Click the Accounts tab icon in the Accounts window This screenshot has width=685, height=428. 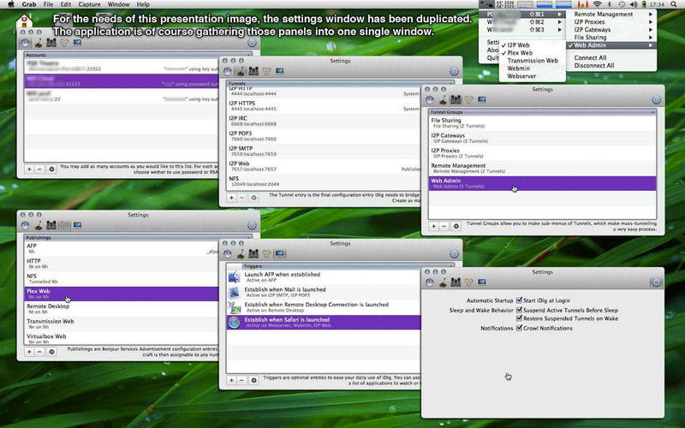(26, 43)
